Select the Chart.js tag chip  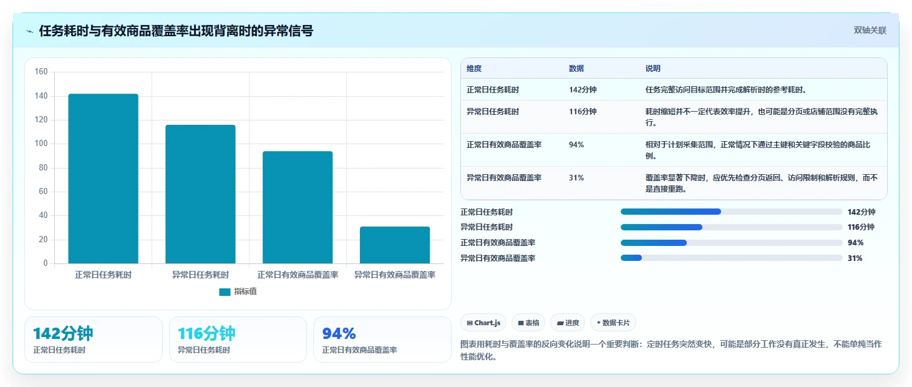pyautogui.click(x=483, y=323)
